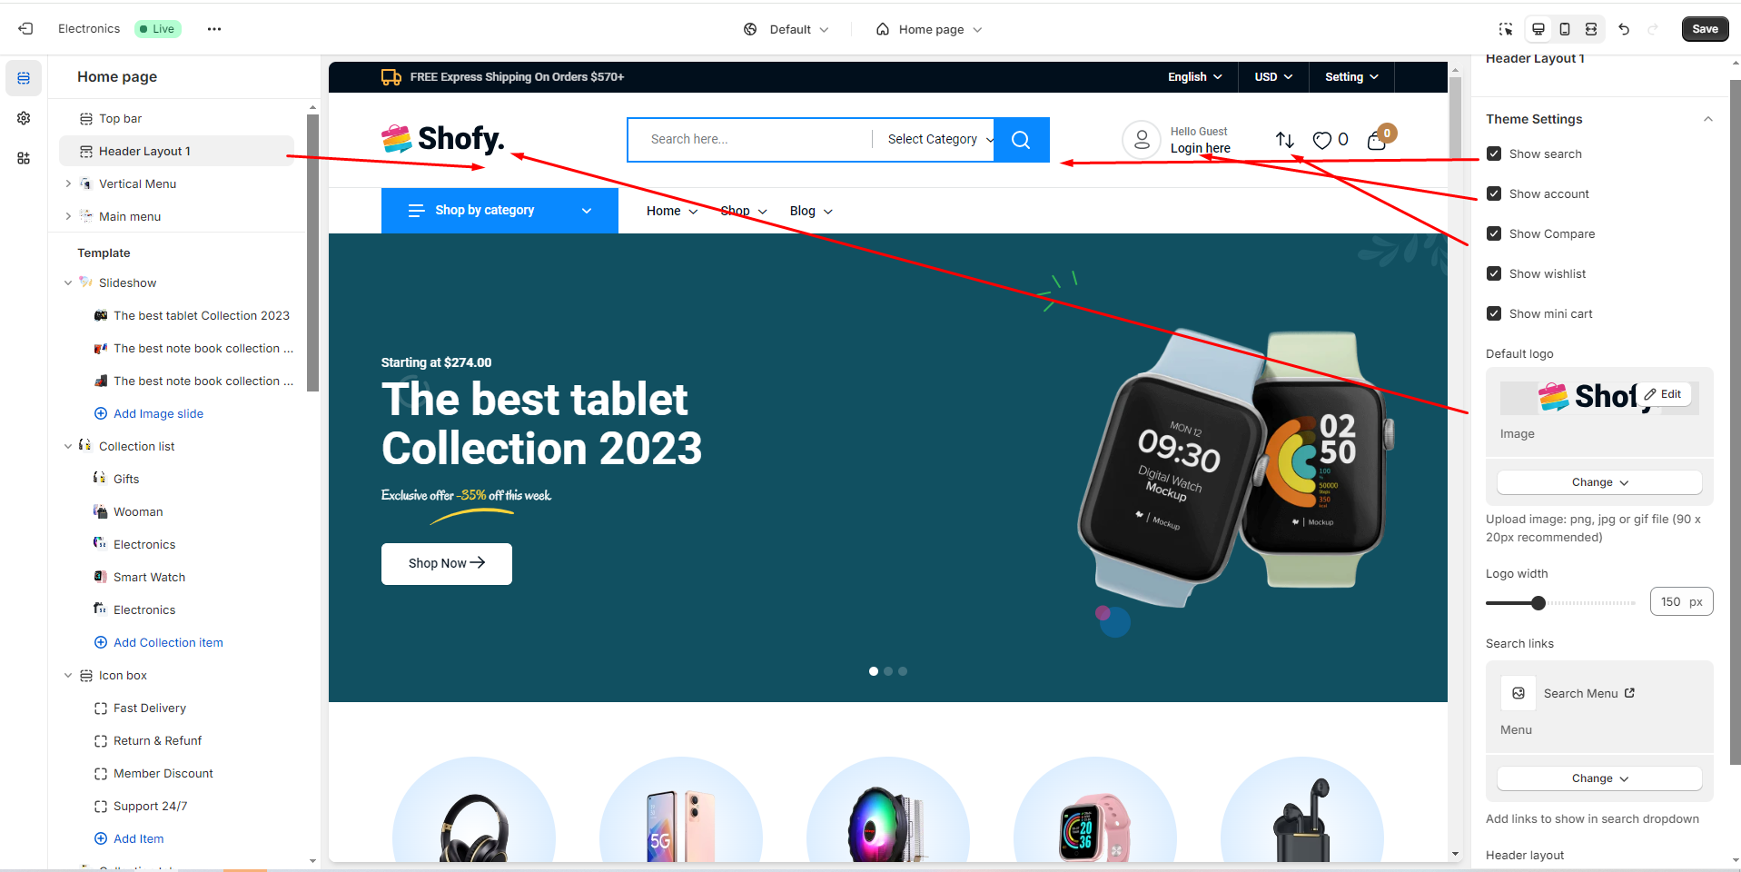Expand the Vertical Menu tree item
Viewport: 1741px width, 872px height.
68,183
